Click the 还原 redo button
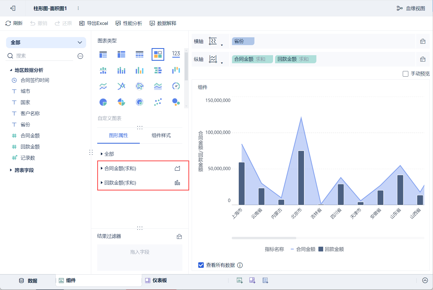This screenshot has width=433, height=290. (63, 23)
